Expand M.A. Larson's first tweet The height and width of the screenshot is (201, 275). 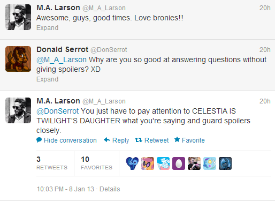[x=48, y=28]
